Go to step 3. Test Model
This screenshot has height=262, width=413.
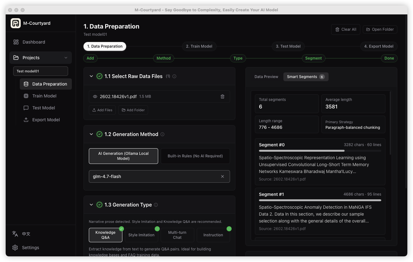tap(288, 46)
